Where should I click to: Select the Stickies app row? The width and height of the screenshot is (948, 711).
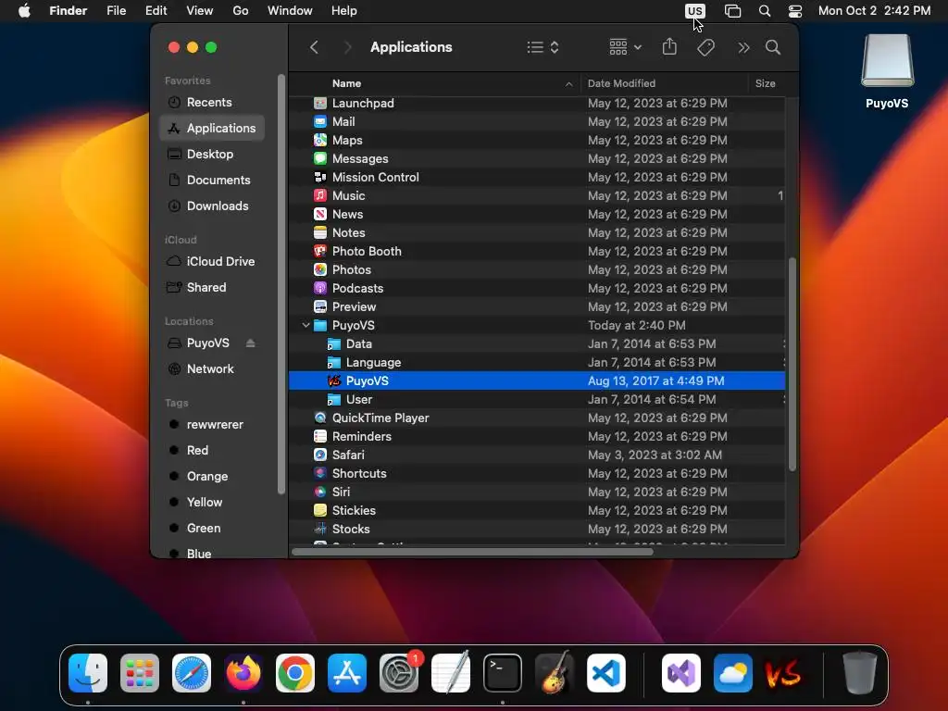(x=537, y=511)
